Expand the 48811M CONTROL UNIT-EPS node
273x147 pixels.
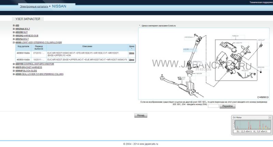click(x=14, y=64)
